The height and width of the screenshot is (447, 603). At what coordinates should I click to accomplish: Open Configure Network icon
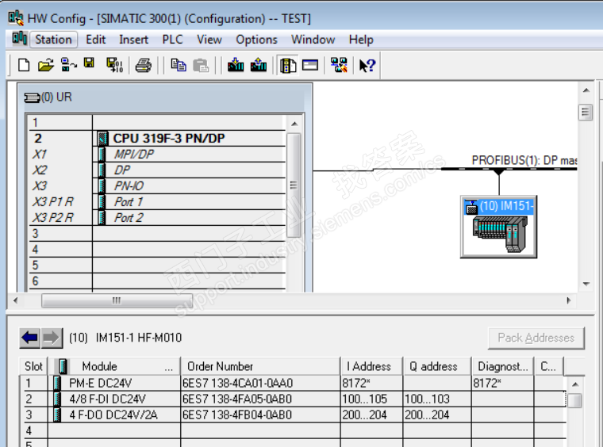(339, 65)
